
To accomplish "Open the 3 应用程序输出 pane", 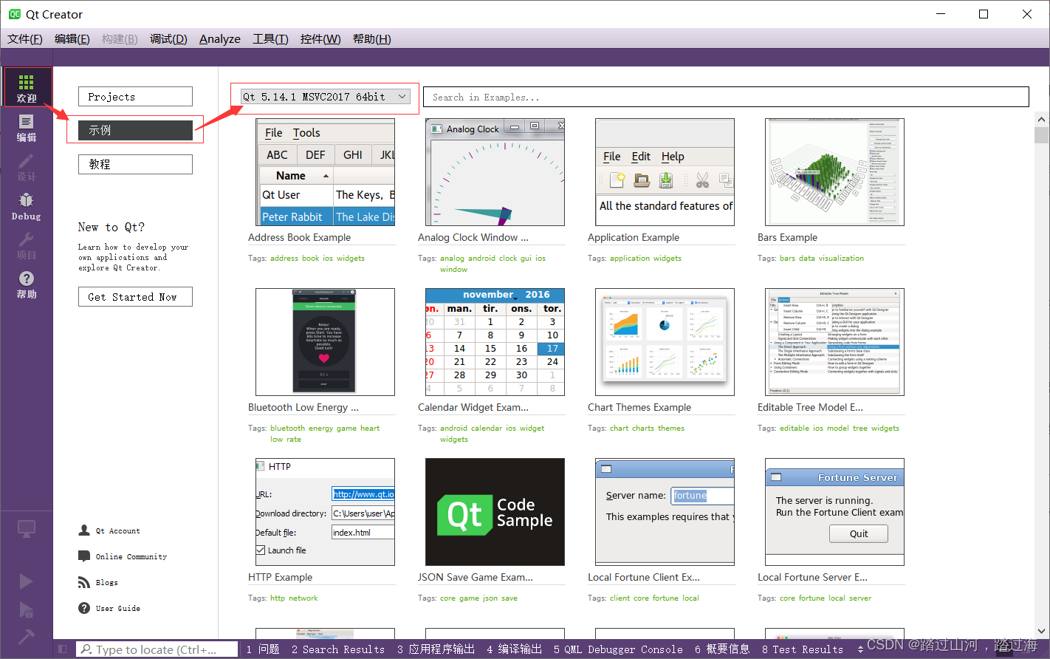I will tap(436, 649).
